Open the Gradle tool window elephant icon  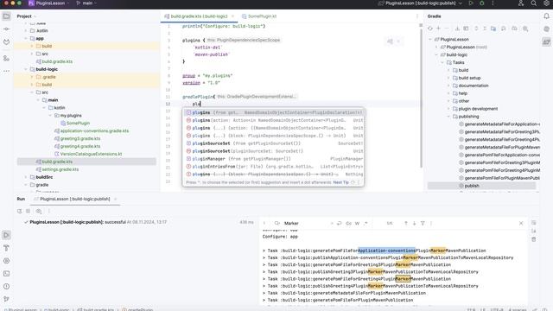[546, 41]
